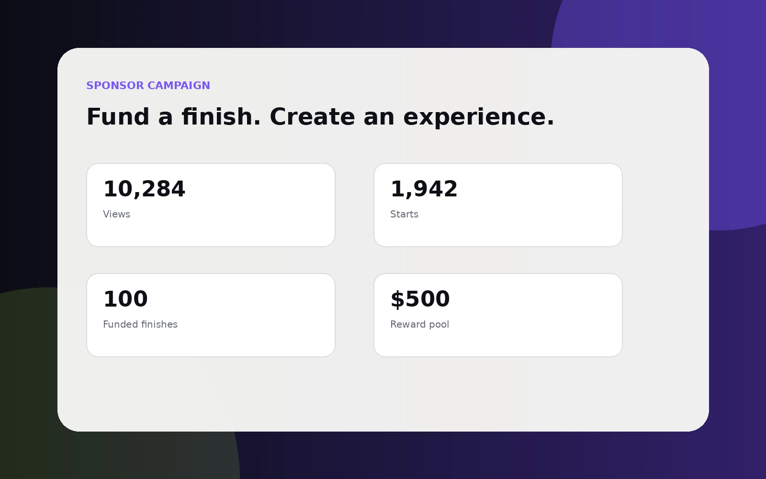The height and width of the screenshot is (479, 766).
Task: Open the Funded finishes card
Action: click(211, 315)
